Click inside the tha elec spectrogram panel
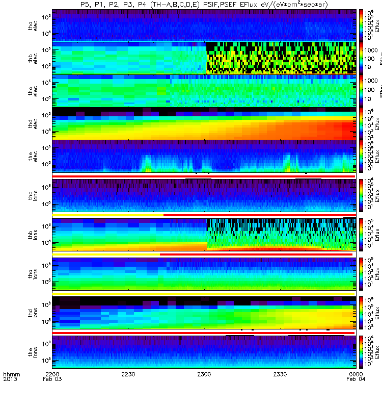382x408 pixels. click(x=204, y=25)
